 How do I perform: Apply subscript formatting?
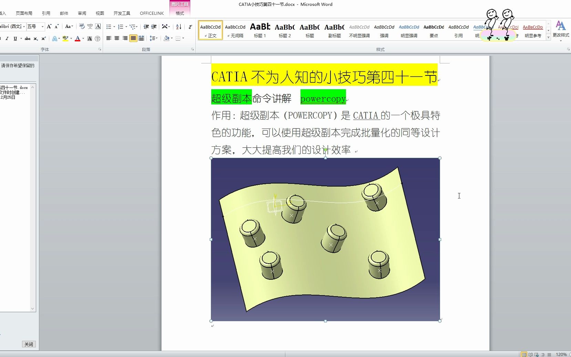coord(36,39)
